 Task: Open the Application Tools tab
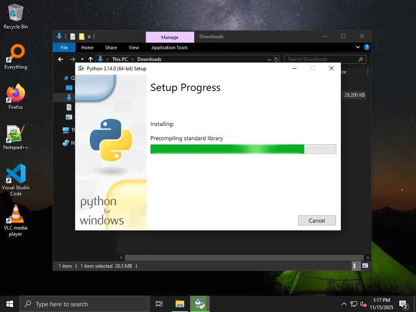click(x=169, y=48)
